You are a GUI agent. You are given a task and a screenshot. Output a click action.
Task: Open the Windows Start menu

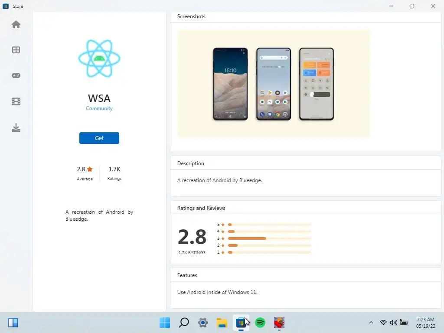click(x=165, y=323)
